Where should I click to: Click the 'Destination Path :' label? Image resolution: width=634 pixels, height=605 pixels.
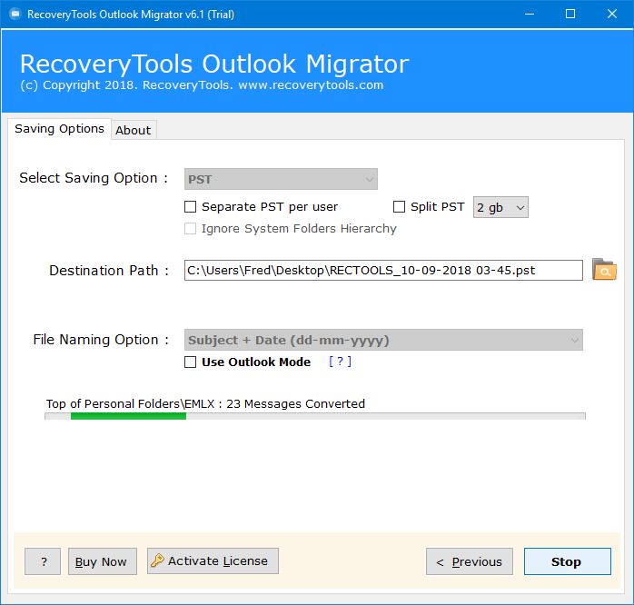[x=109, y=270]
